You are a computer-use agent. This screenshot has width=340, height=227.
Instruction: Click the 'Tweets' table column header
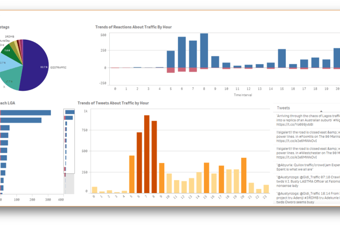(283, 108)
